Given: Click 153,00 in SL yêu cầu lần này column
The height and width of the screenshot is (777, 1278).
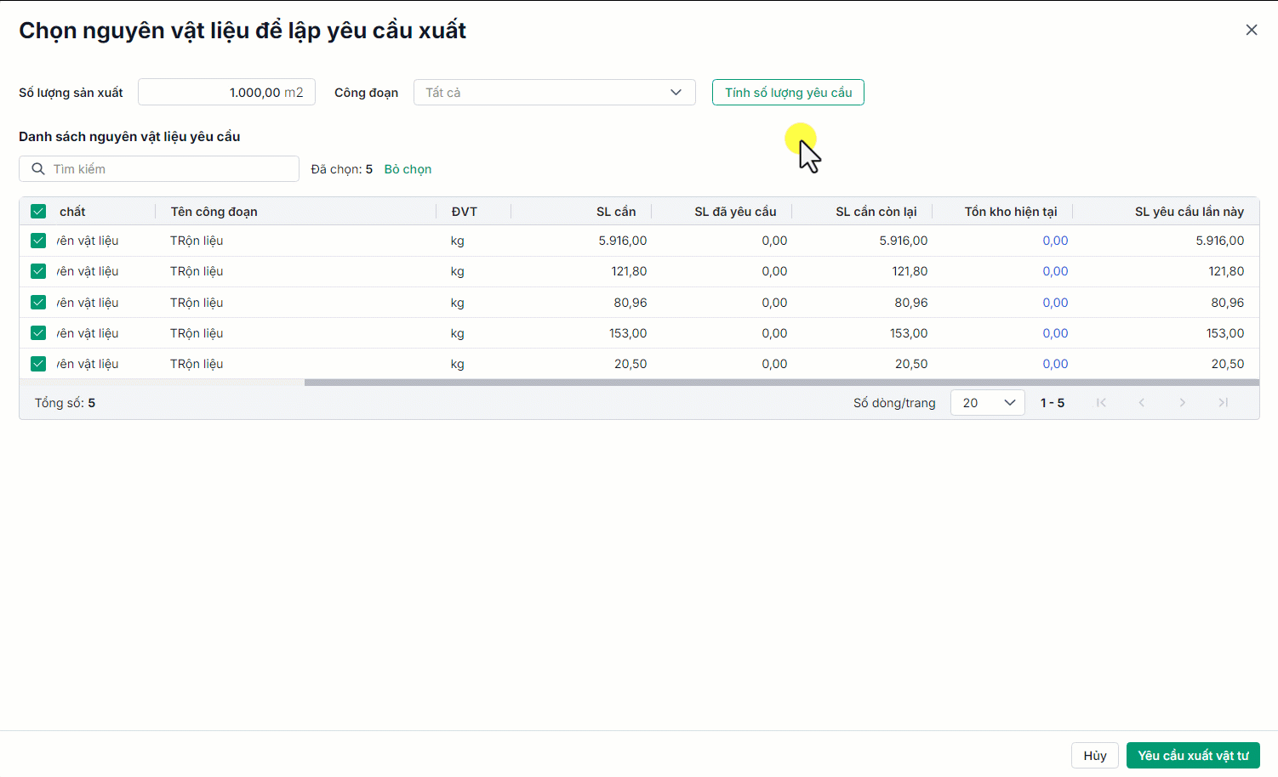Looking at the screenshot, I should (x=1225, y=333).
